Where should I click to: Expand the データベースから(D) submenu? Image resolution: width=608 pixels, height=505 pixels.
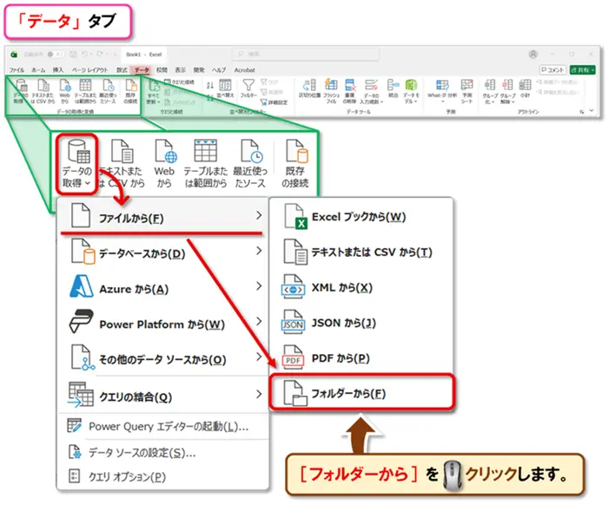click(163, 252)
